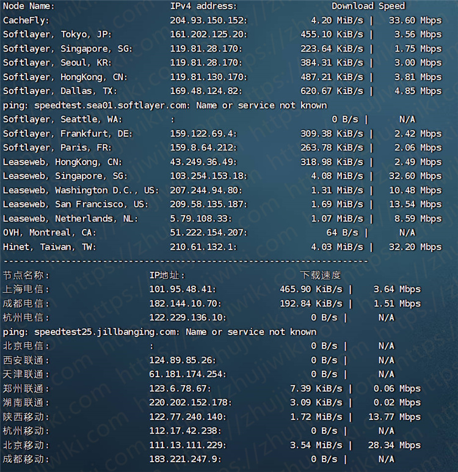
Task: Select the 28.34 Mbps value
Action: 394,445
